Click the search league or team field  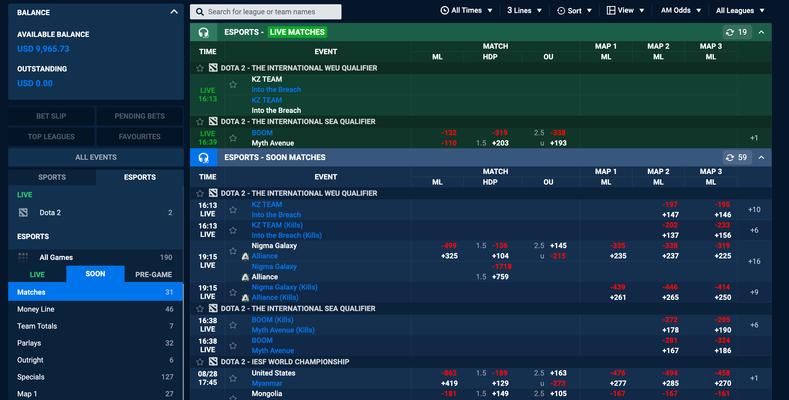click(265, 12)
